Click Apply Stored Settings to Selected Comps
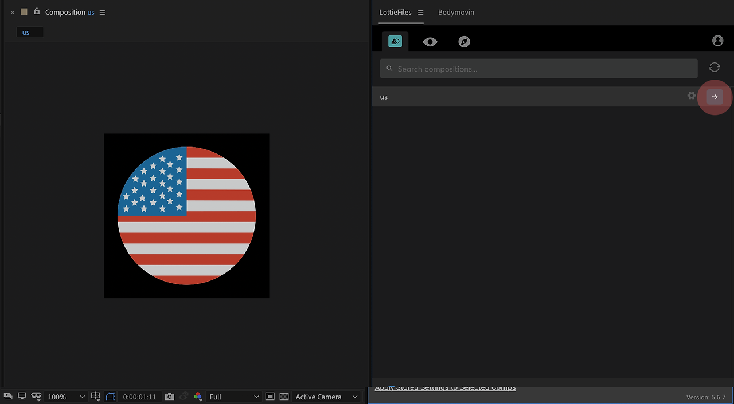The image size is (734, 404). [x=445, y=387]
